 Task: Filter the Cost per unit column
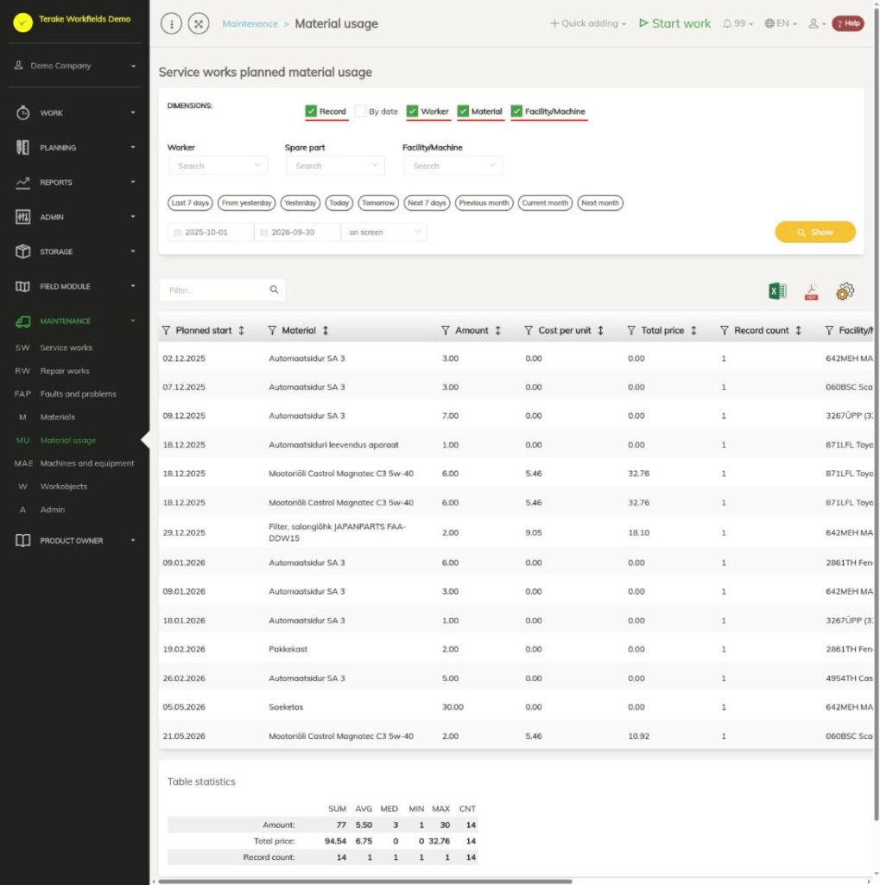(529, 330)
